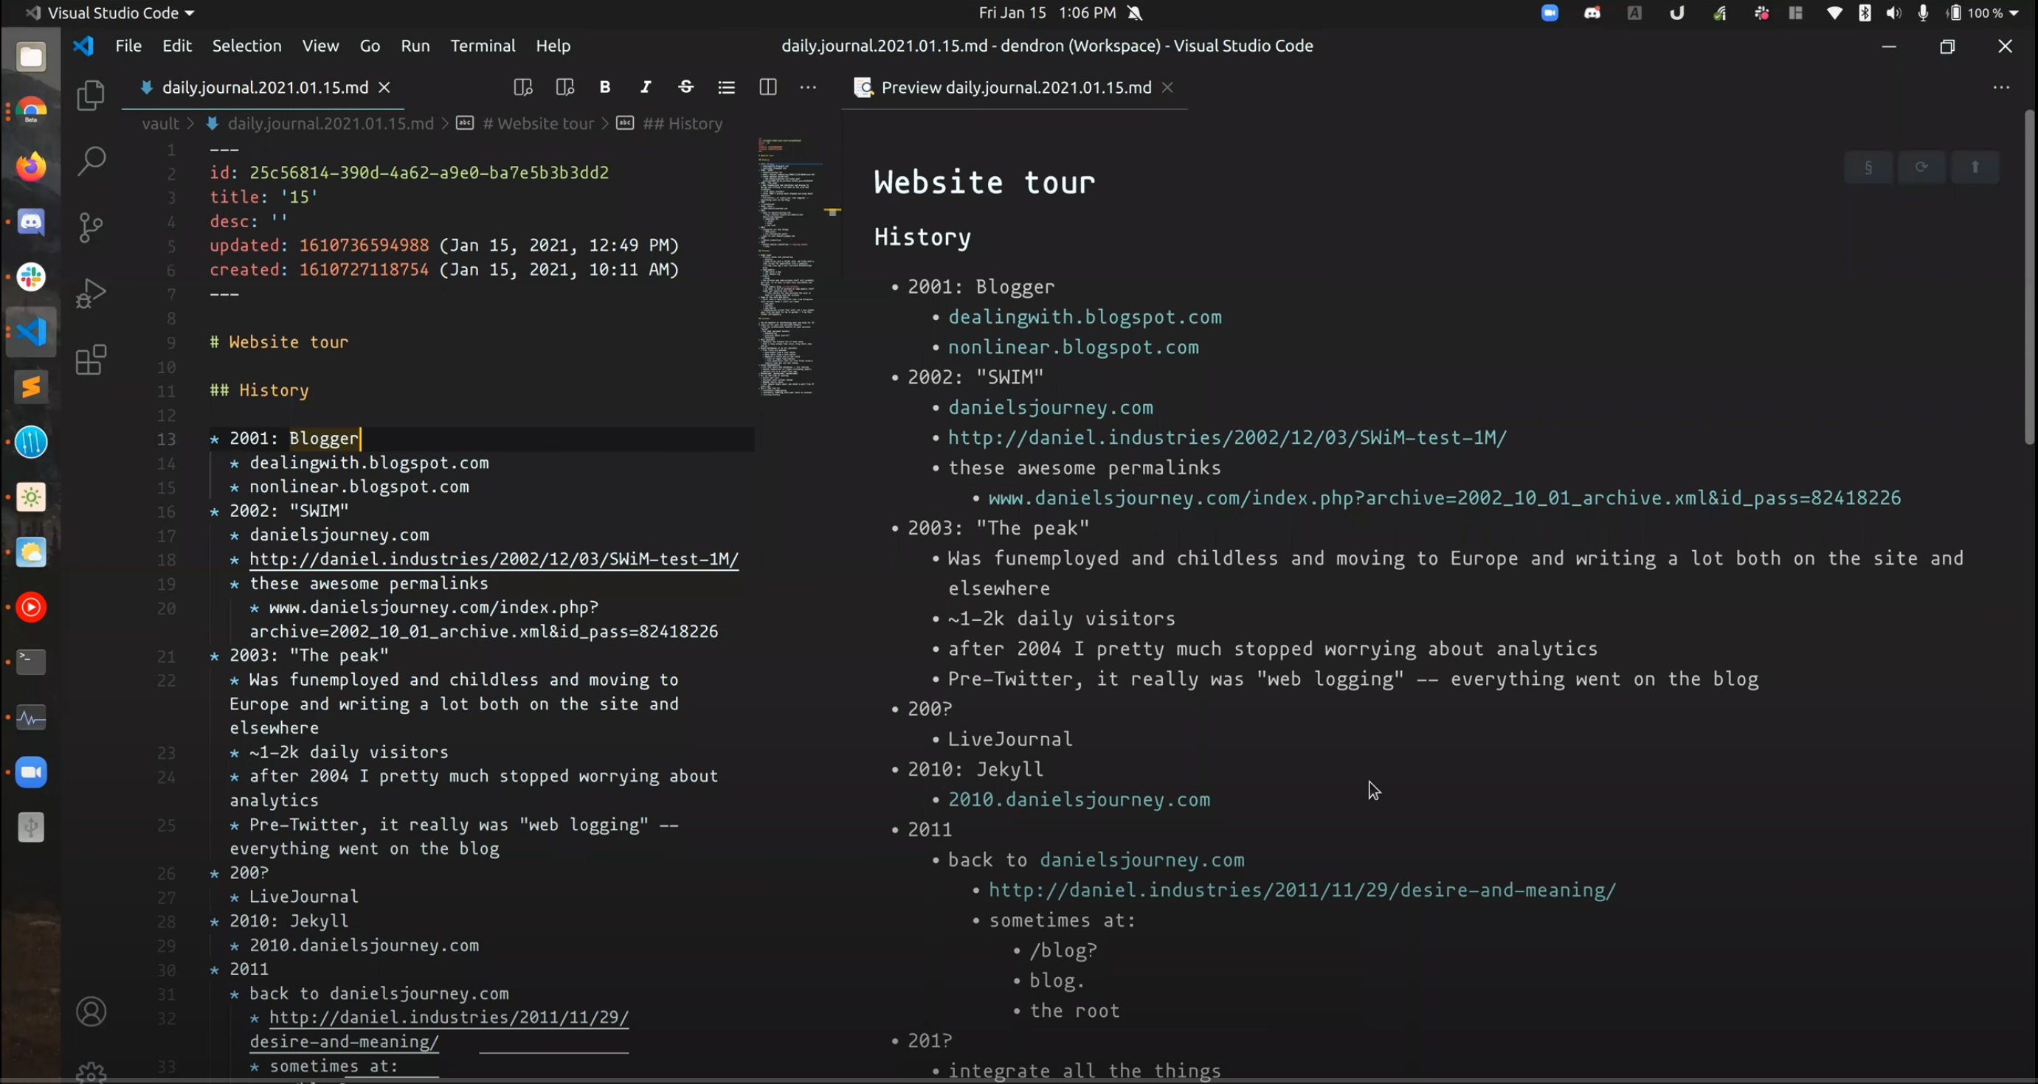Open the Selection menu

247,46
